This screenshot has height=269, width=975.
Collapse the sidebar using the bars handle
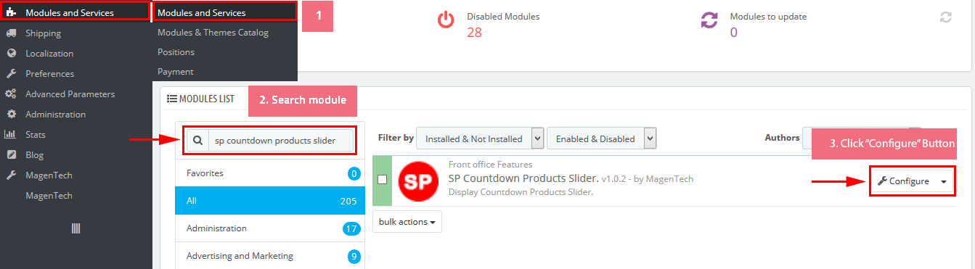pos(76,228)
